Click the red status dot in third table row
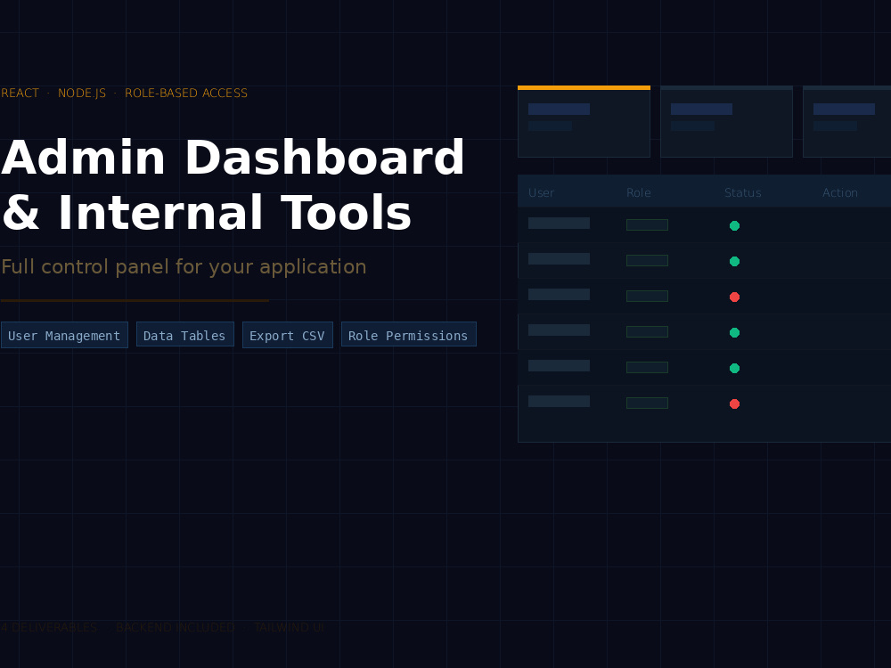 tap(734, 297)
